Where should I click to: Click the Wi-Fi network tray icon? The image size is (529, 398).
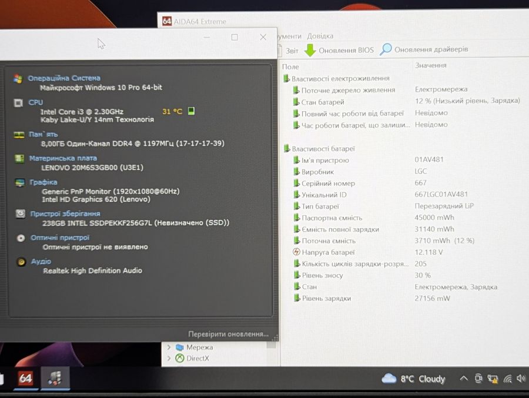pos(508,379)
